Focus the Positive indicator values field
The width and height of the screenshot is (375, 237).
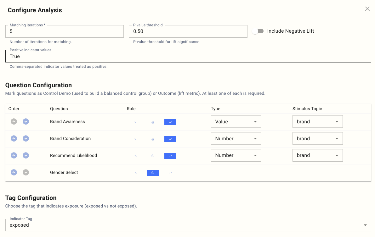tap(188, 57)
